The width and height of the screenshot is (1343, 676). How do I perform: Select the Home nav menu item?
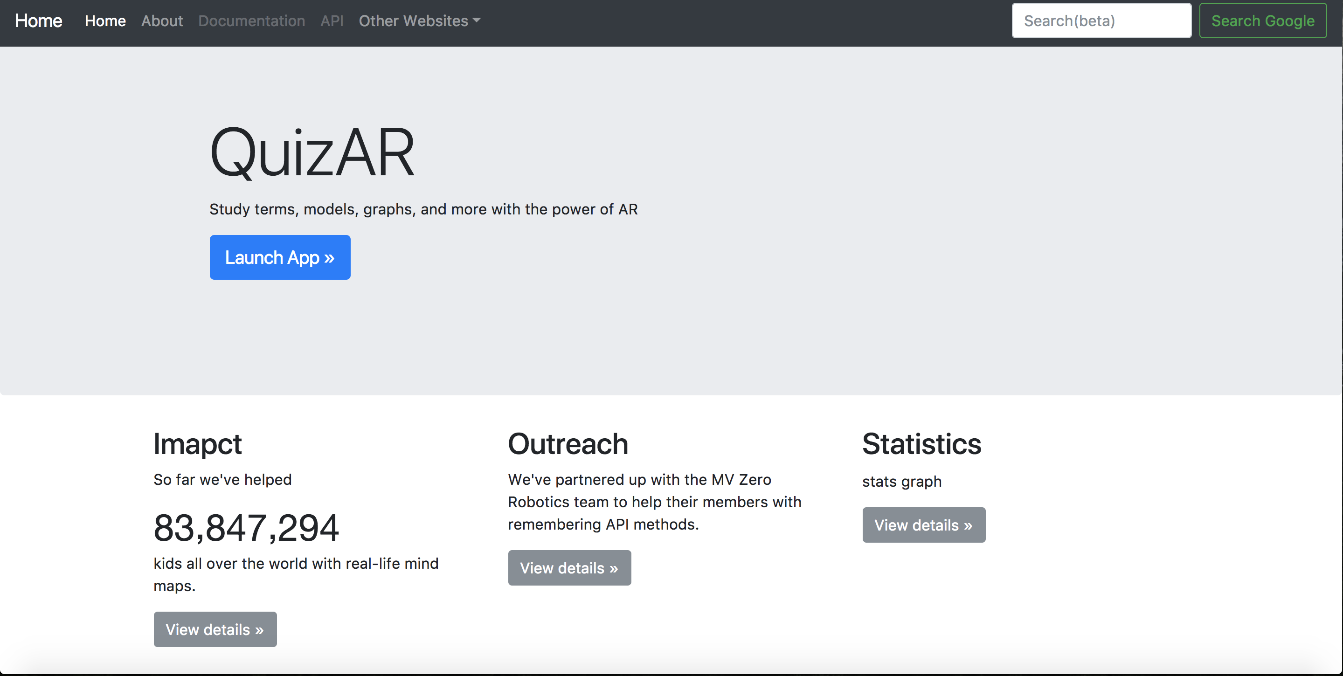click(x=105, y=21)
